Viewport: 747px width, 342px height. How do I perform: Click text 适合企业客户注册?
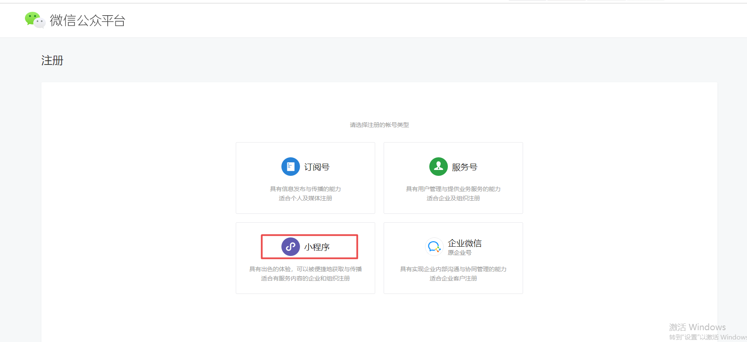(x=453, y=278)
